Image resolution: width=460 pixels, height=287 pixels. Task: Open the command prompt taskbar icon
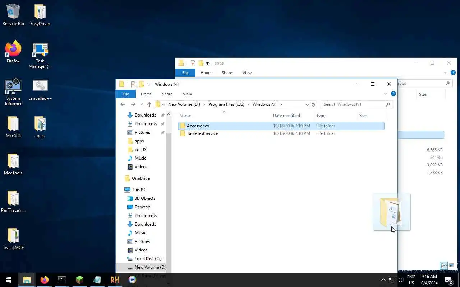click(62, 280)
